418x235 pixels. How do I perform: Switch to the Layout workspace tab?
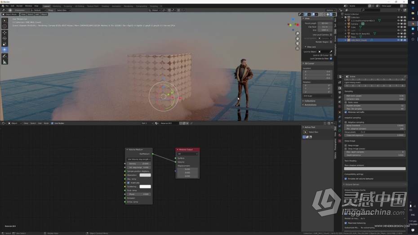point(47,6)
